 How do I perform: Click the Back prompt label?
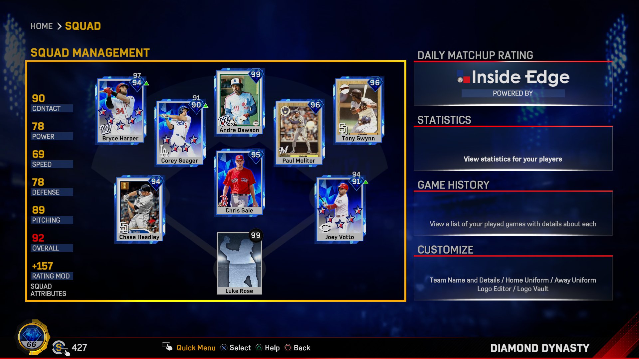302,348
